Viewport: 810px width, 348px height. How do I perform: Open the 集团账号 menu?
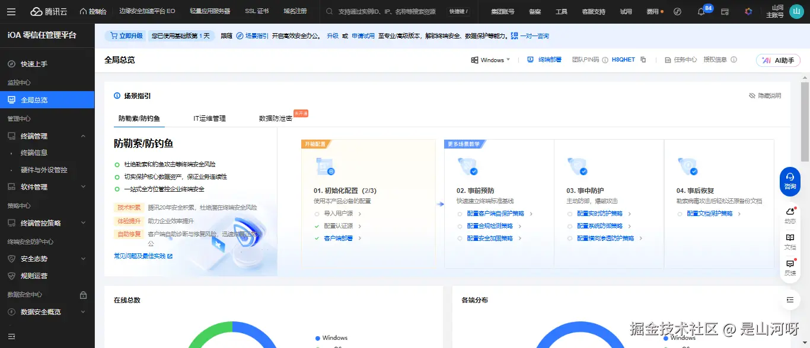tap(503, 11)
